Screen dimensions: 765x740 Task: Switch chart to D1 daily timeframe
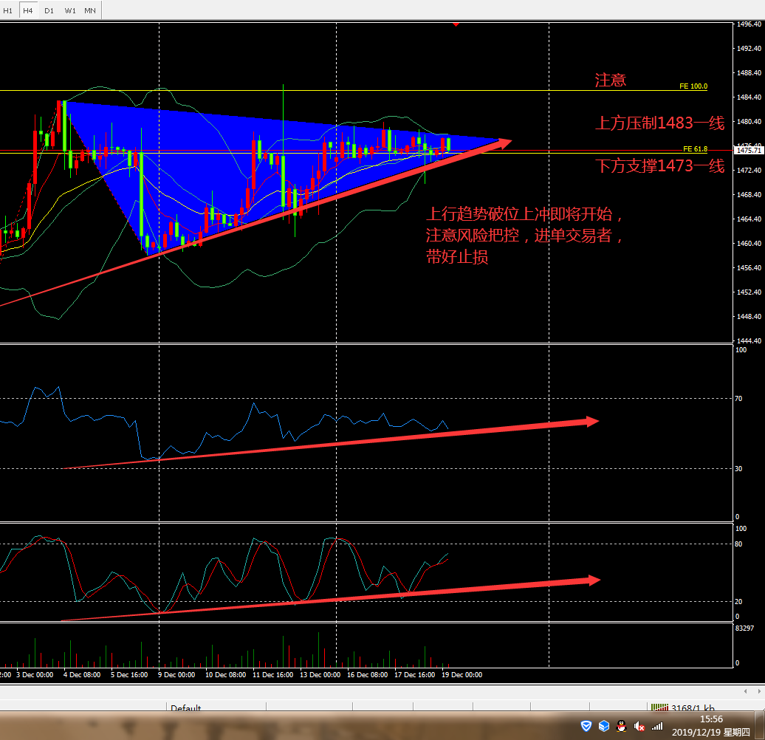[49, 10]
